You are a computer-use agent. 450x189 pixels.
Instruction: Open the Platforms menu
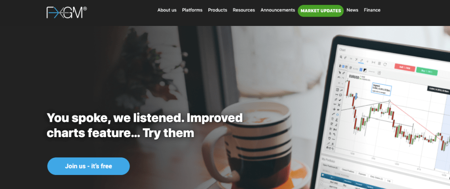pyautogui.click(x=192, y=10)
